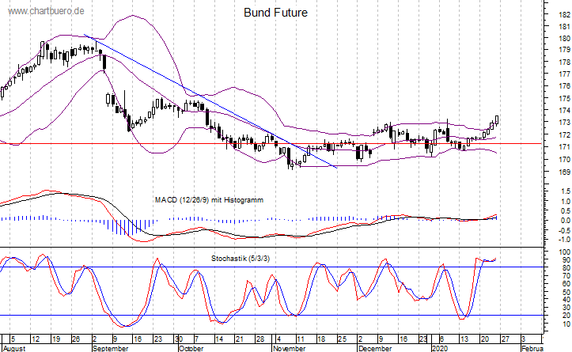Click the Bund Future chart title
This screenshot has height=352, width=572.
pyautogui.click(x=276, y=13)
